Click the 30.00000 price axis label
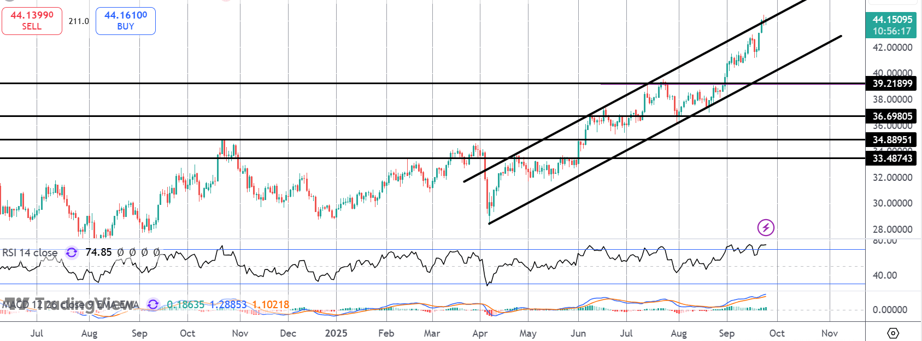 coord(892,203)
